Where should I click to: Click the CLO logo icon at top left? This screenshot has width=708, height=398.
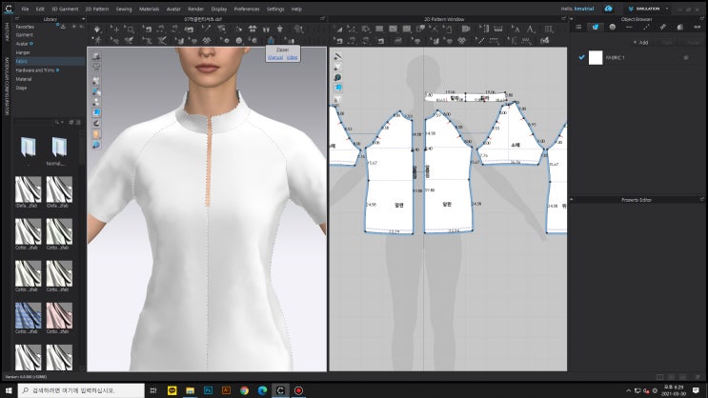(9, 8)
